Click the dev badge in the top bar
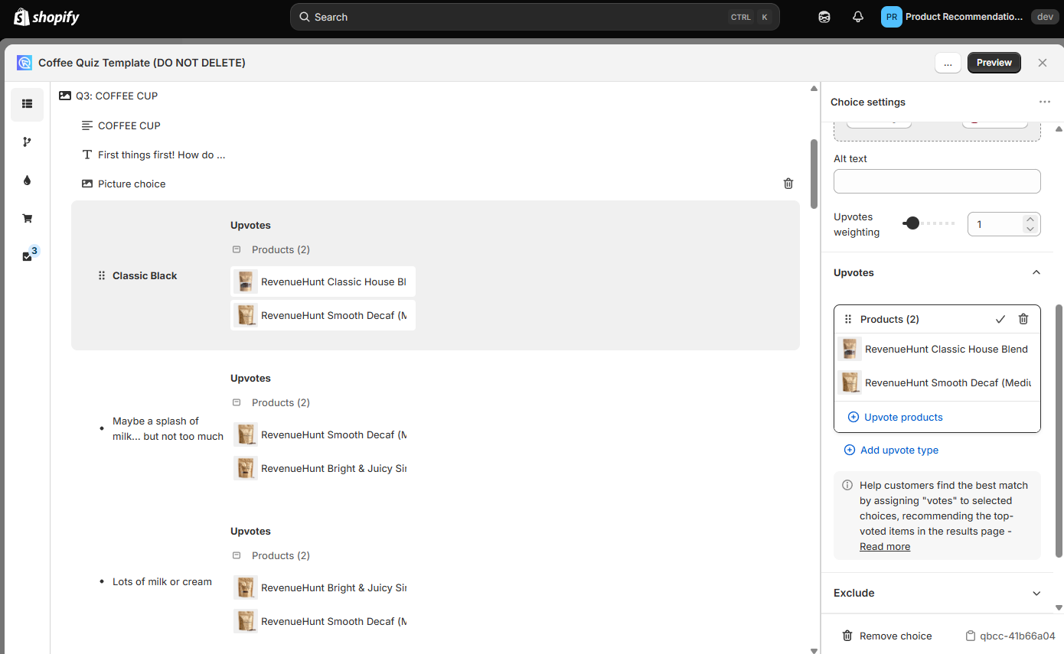 pyautogui.click(x=1045, y=17)
